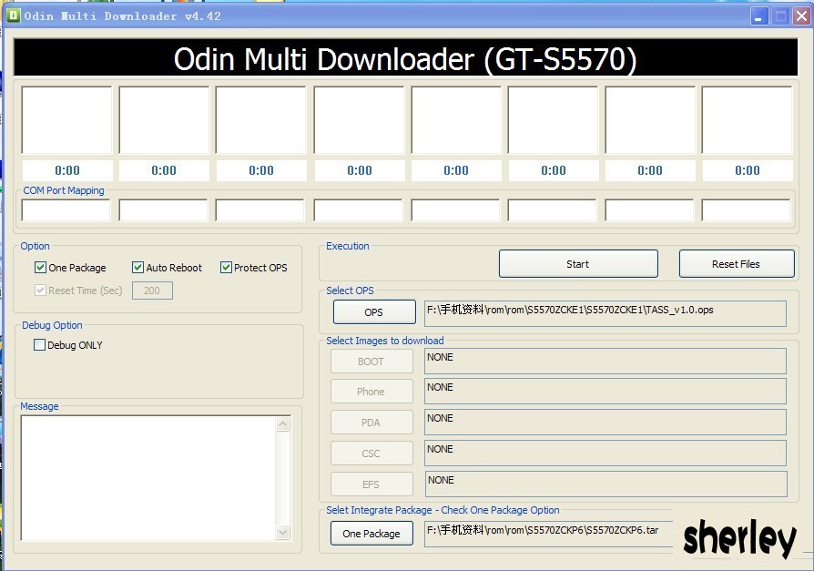814x571 pixels.
Task: Minimize the Odin Multi Downloader window
Action: [759, 16]
